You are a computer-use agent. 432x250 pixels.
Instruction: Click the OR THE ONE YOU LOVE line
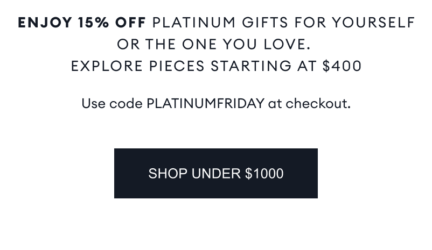coord(214,44)
